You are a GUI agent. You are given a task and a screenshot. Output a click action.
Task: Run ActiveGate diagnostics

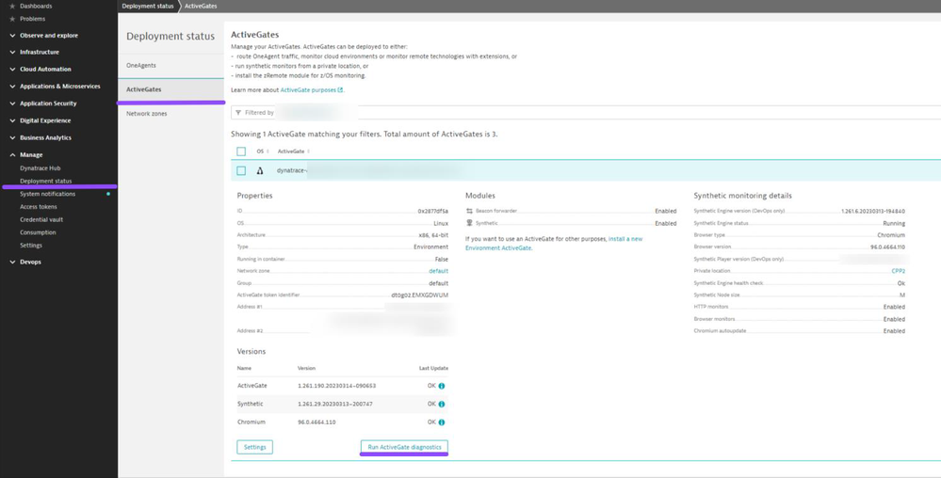(x=404, y=447)
